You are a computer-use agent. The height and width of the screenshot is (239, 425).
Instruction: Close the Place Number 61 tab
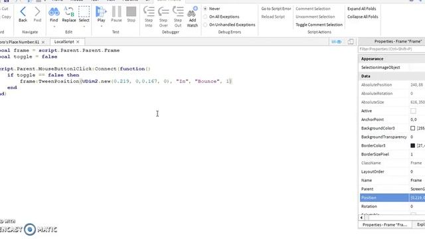click(x=43, y=42)
